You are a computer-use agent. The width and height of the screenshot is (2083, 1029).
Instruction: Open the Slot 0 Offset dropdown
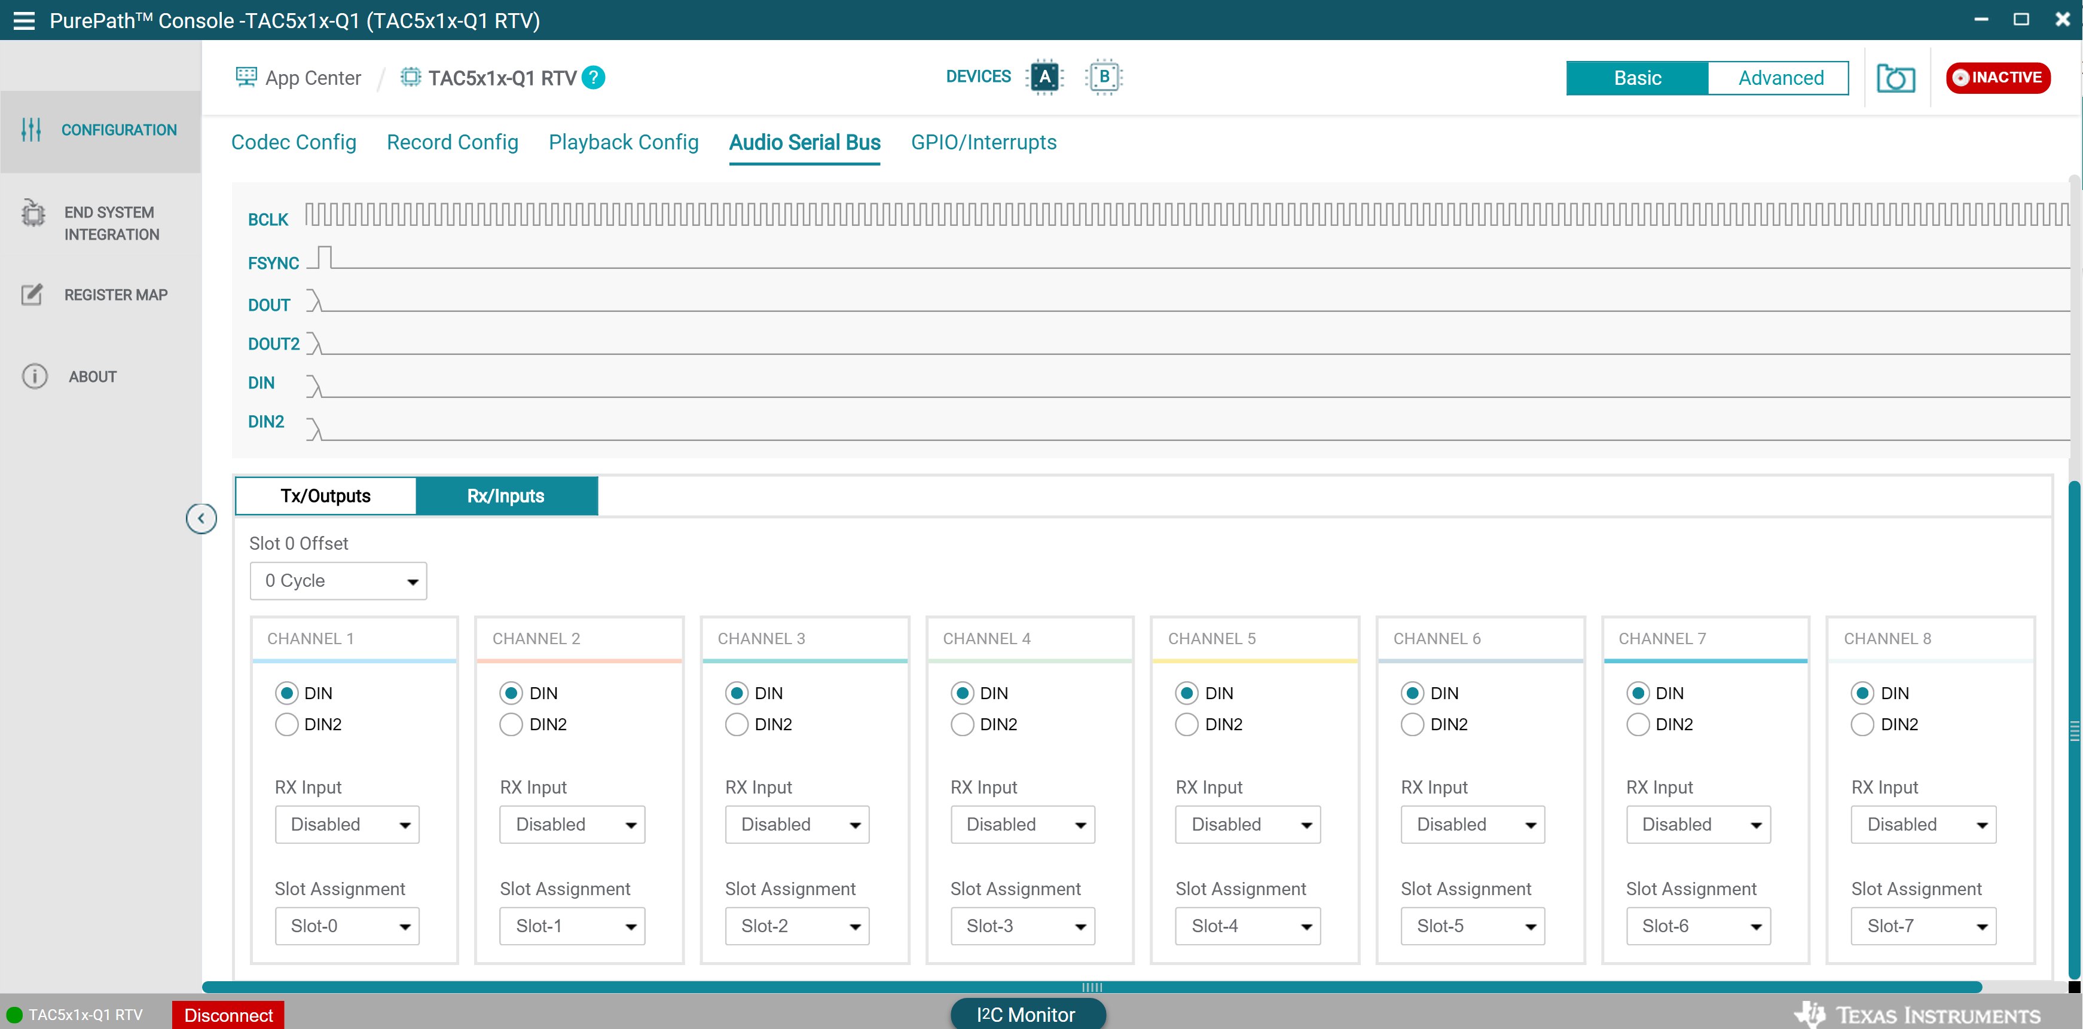point(339,581)
